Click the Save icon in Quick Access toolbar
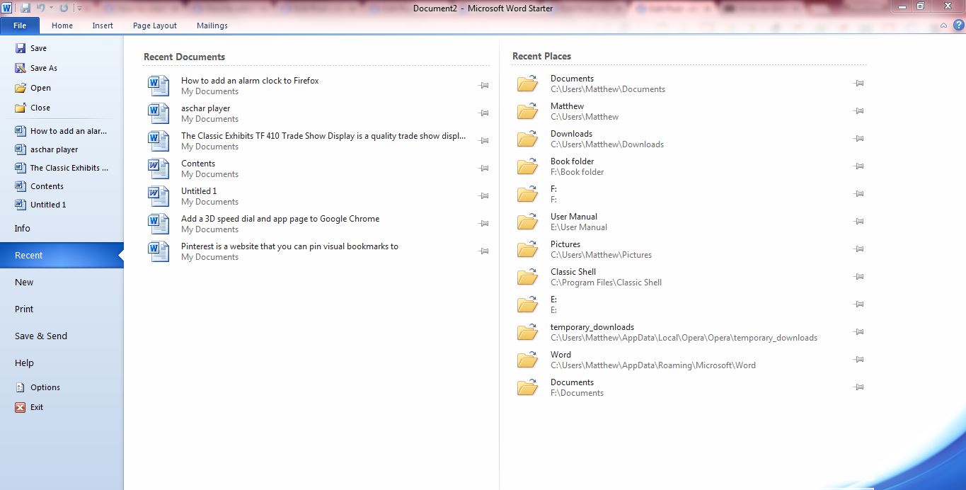 25,8
